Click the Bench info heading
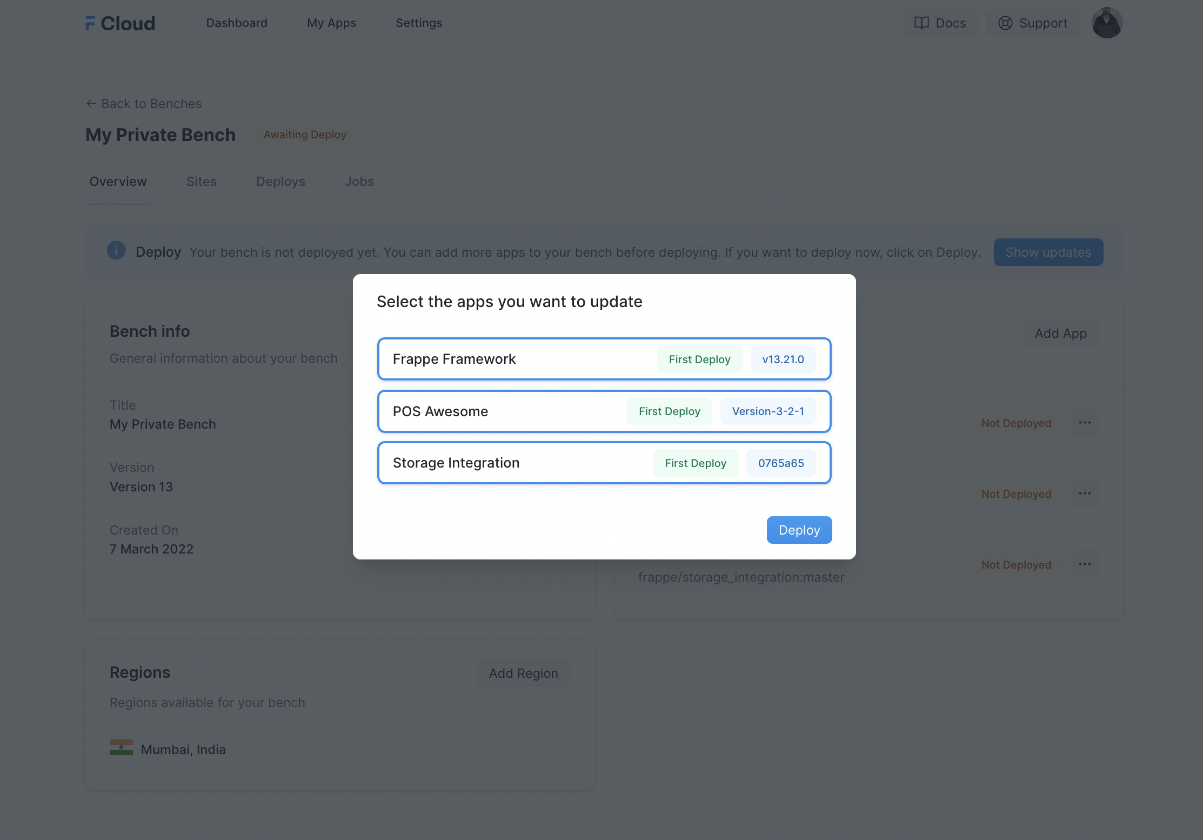 coord(150,331)
